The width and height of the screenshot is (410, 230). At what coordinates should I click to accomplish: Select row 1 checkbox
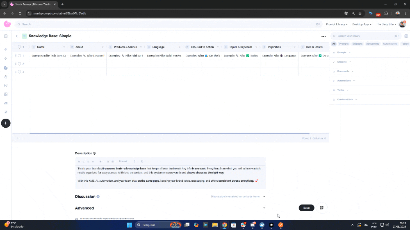(x=19, y=56)
